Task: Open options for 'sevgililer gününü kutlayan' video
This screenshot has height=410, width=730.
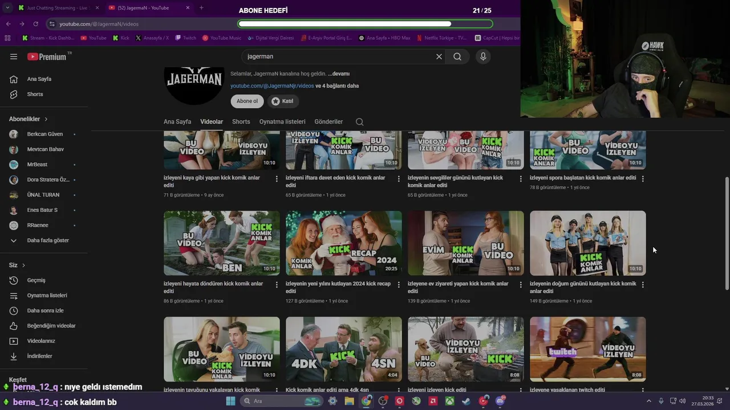Action: coord(521,179)
